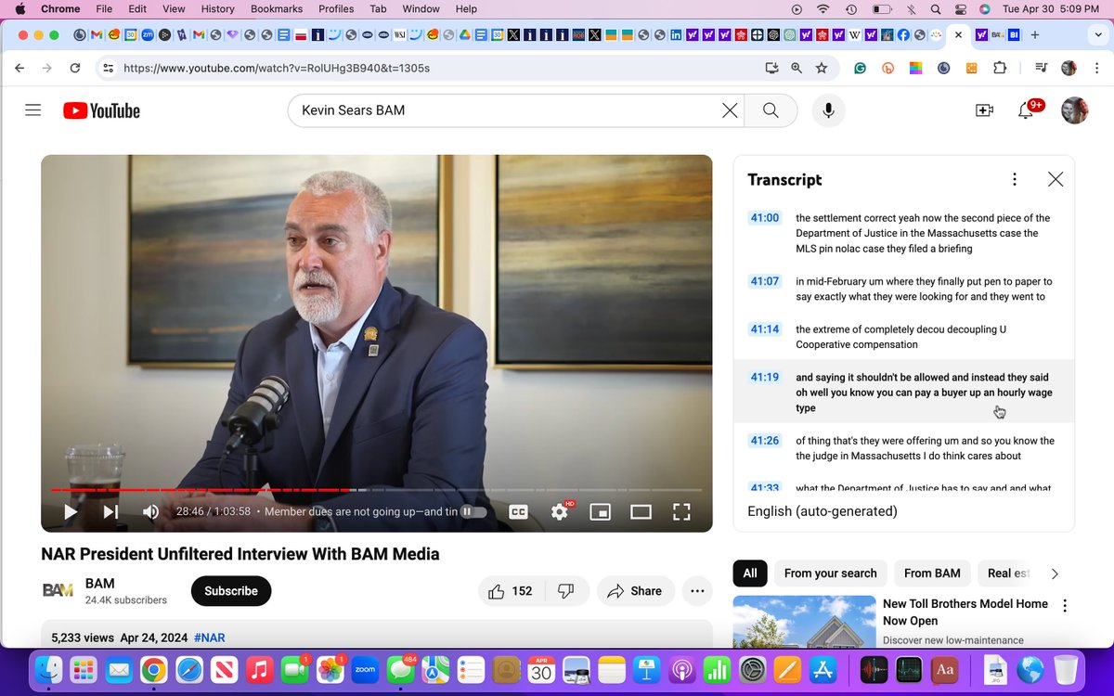
Task: Go to YouTube home via logo
Action: point(101,110)
